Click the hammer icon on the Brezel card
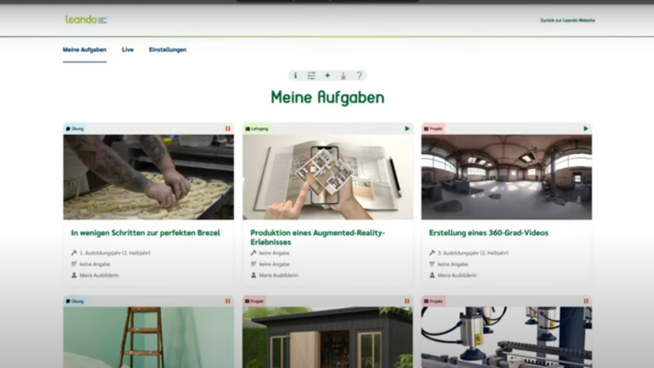Viewport: 654px width, 368px height. point(73,253)
